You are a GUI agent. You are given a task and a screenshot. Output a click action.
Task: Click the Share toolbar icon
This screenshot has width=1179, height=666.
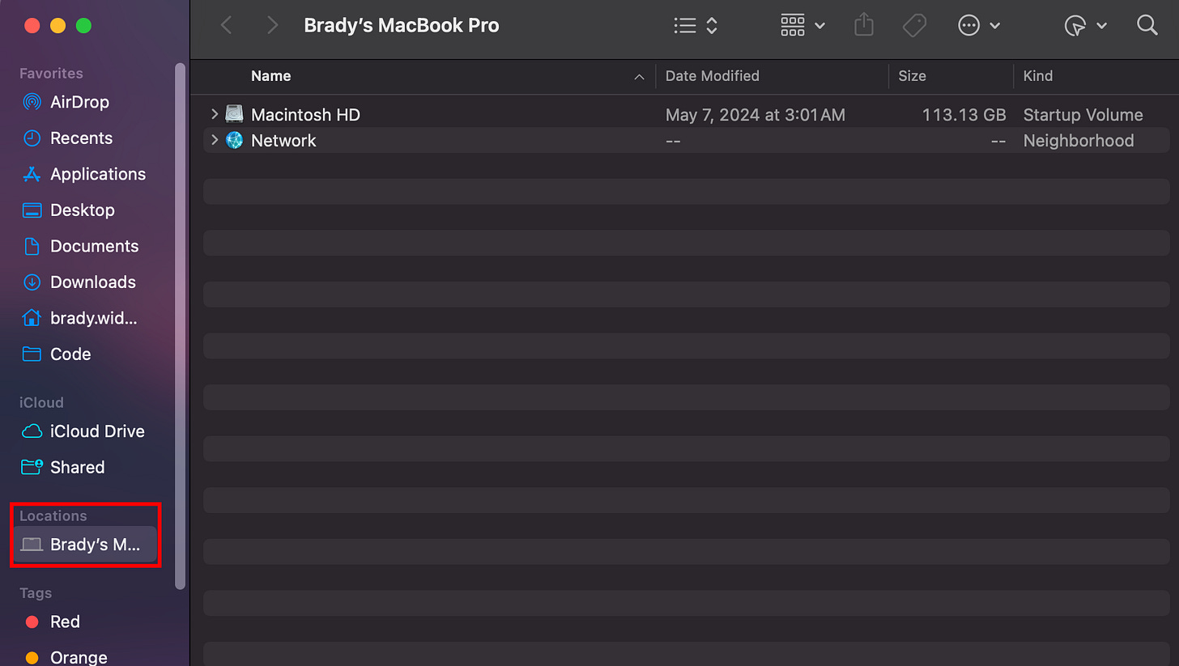click(x=864, y=26)
